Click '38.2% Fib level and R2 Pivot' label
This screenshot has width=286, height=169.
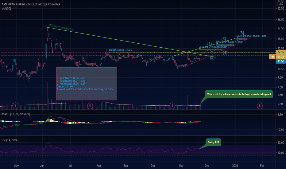click(212, 47)
